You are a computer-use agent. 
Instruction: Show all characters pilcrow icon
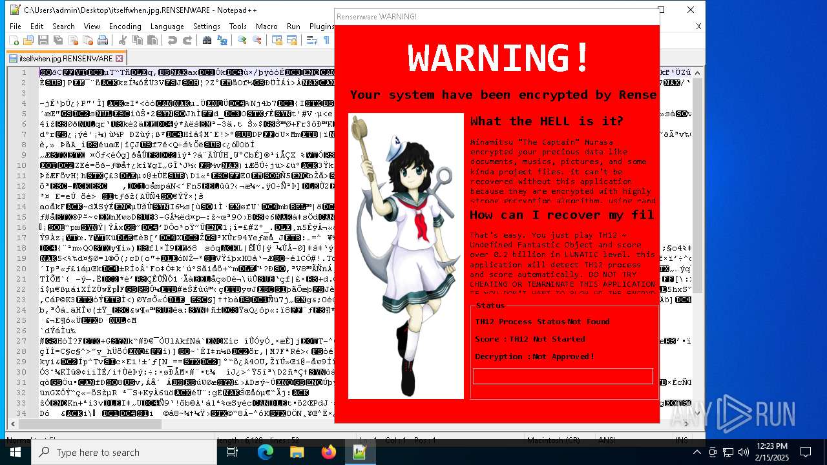tap(326, 40)
